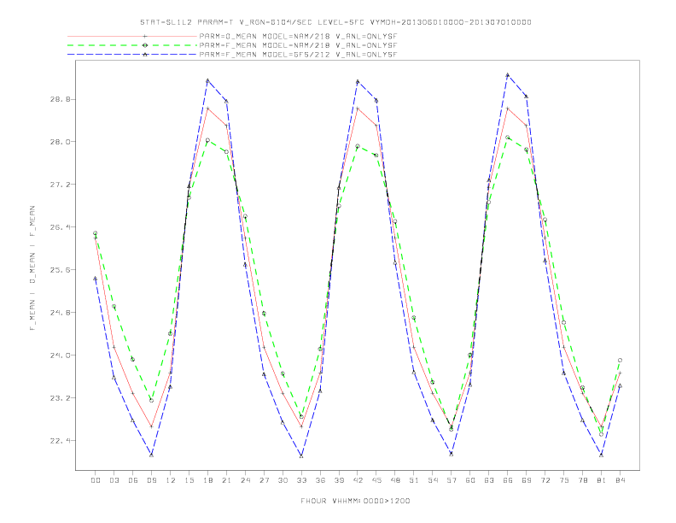Click x-axis forecast hour label 48

pos(395,480)
